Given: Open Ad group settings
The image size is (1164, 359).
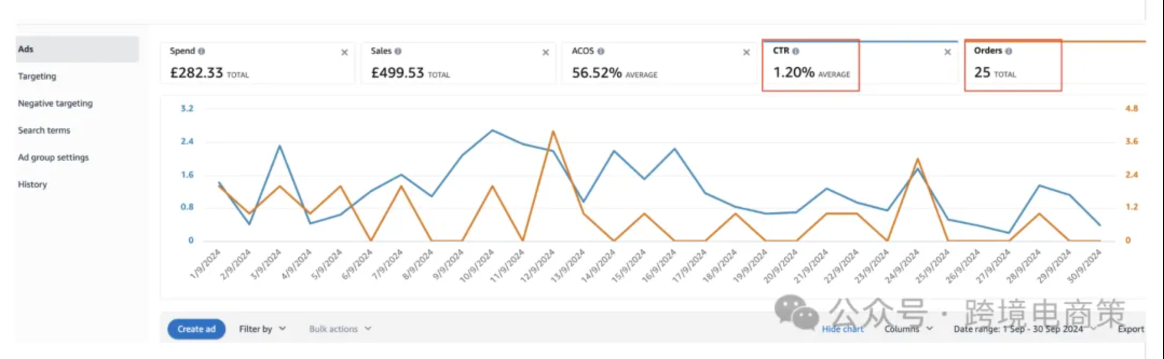Looking at the screenshot, I should 53,157.
